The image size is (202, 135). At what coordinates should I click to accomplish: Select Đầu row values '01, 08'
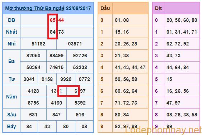coord(122,20)
